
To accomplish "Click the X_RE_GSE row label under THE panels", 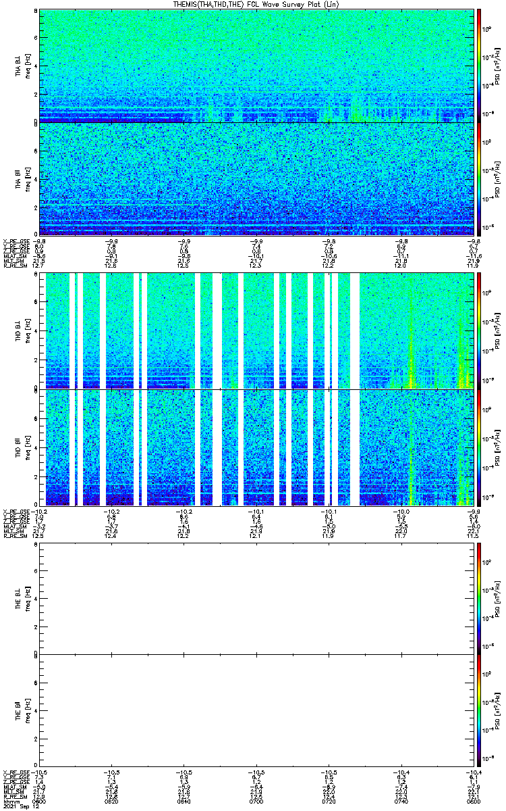I will point(16,771).
